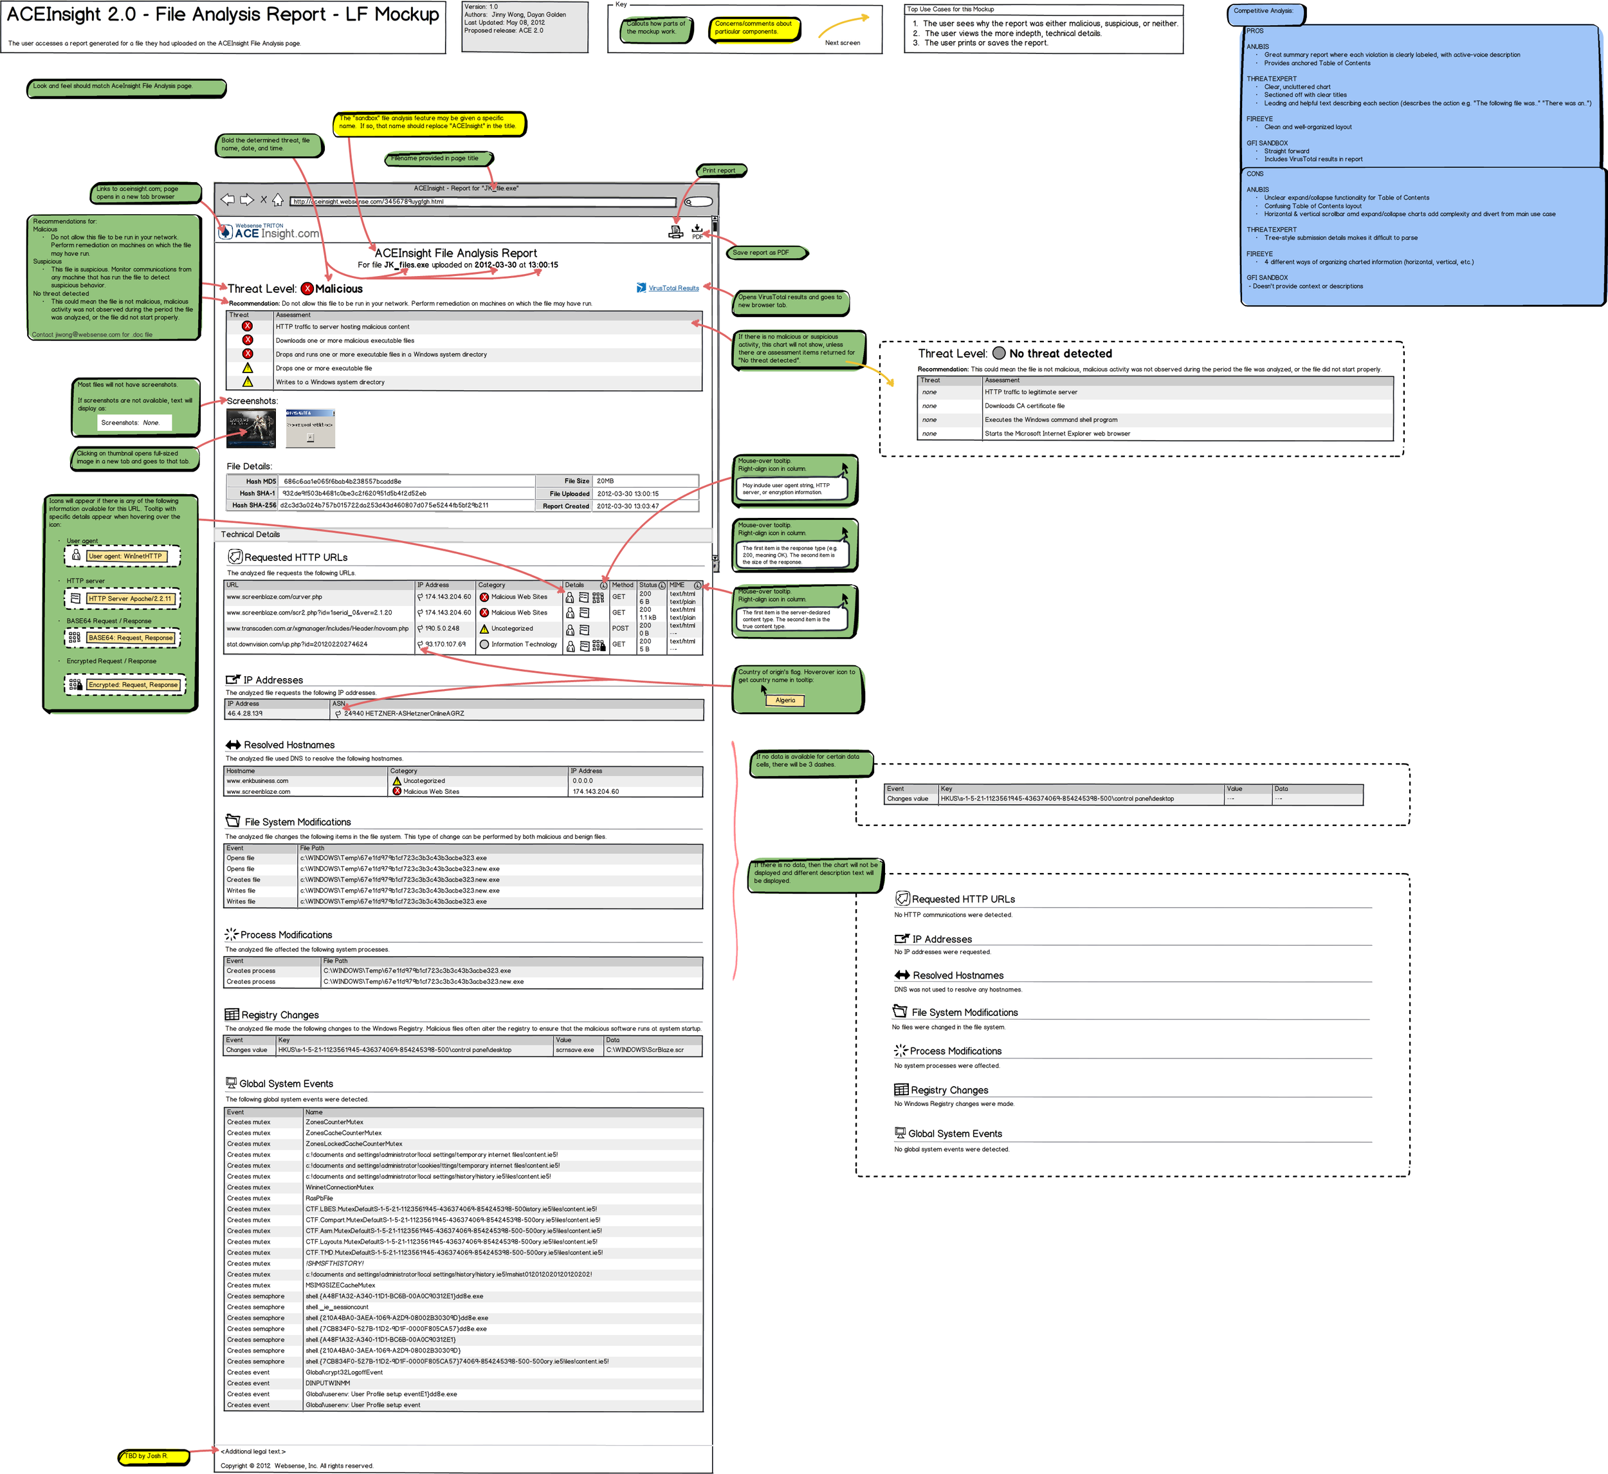This screenshot has height=1474, width=1608.
Task: Click the print report icon
Action: pos(677,232)
